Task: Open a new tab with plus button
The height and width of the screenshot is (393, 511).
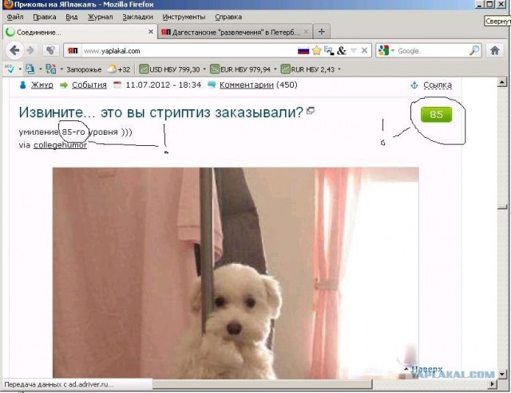Action: click(322, 32)
